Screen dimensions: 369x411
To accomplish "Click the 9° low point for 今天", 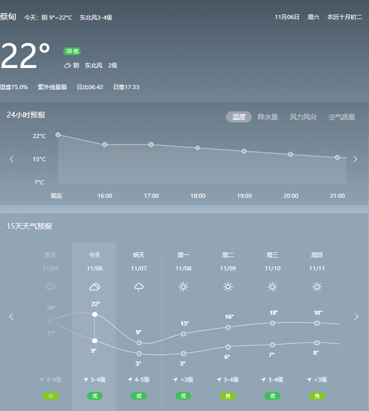I will 95,340.
